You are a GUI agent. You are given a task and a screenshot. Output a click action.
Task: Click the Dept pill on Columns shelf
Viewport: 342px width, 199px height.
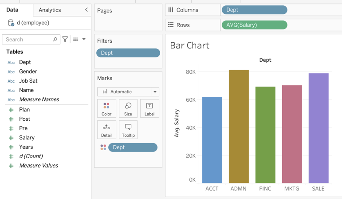(254, 10)
